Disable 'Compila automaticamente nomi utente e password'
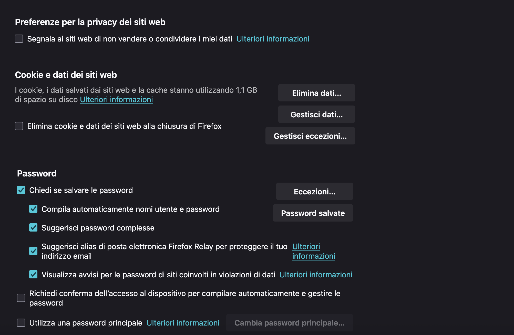The height and width of the screenshot is (335, 514). coord(33,209)
